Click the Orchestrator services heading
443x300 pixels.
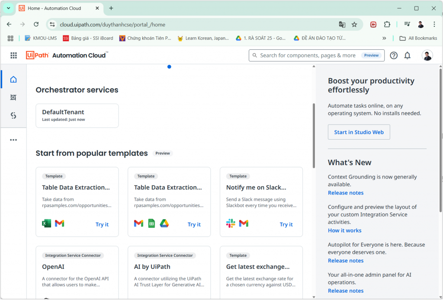(x=77, y=90)
